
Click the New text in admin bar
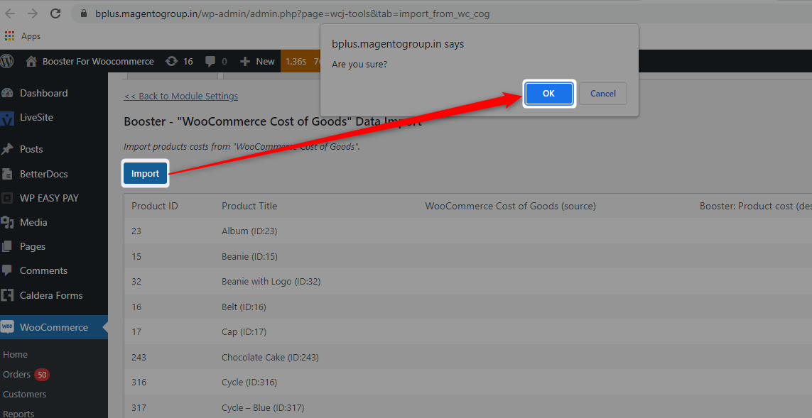pyautogui.click(x=265, y=61)
